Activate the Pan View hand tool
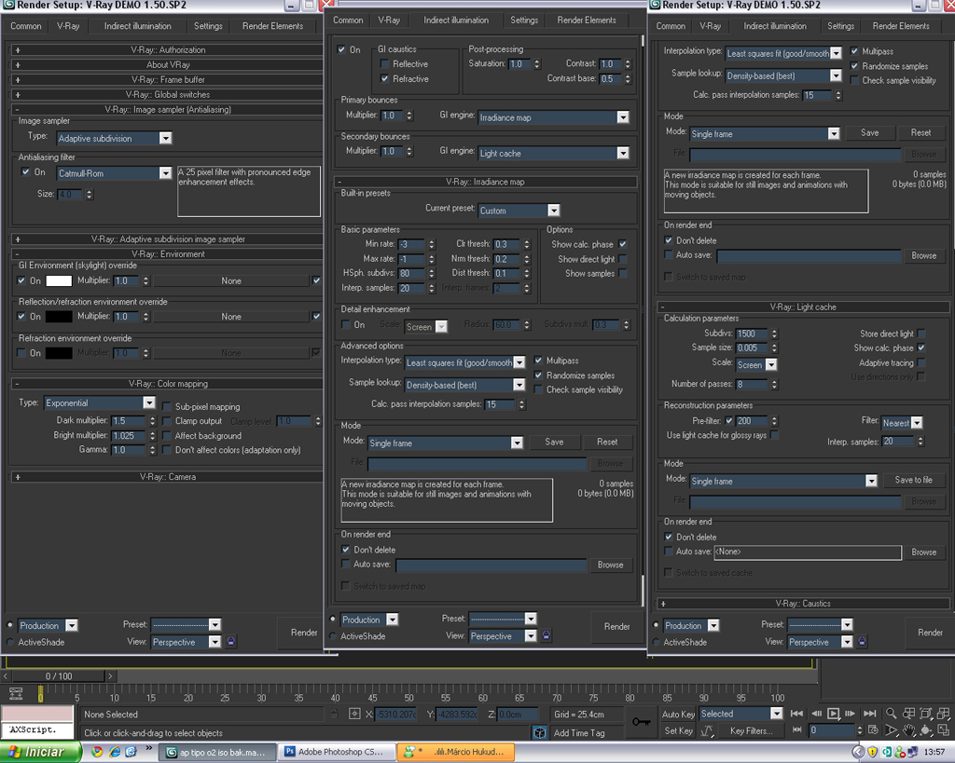 [910, 731]
